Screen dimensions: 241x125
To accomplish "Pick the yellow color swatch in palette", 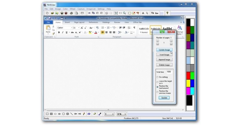I will (x=188, y=83).
